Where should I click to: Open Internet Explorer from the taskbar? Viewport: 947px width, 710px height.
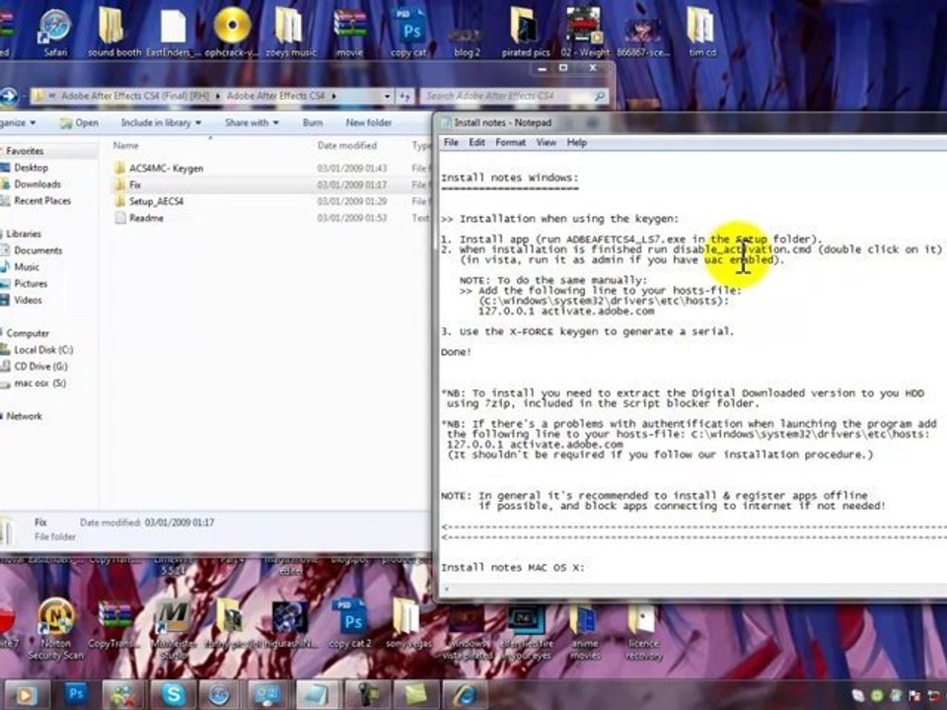(465, 695)
